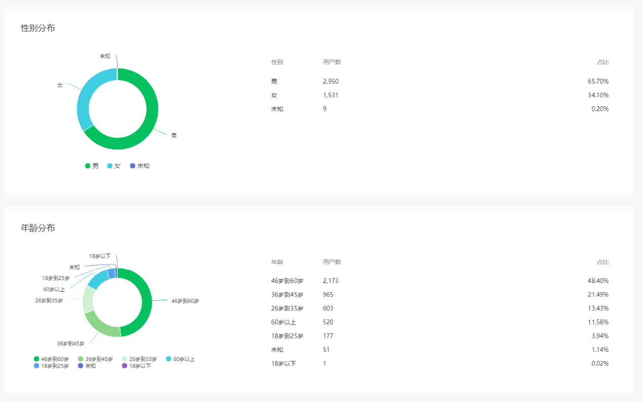This screenshot has height=402, width=643.
Task: Click the 用户数 column header in gender table
Action: pyautogui.click(x=332, y=62)
